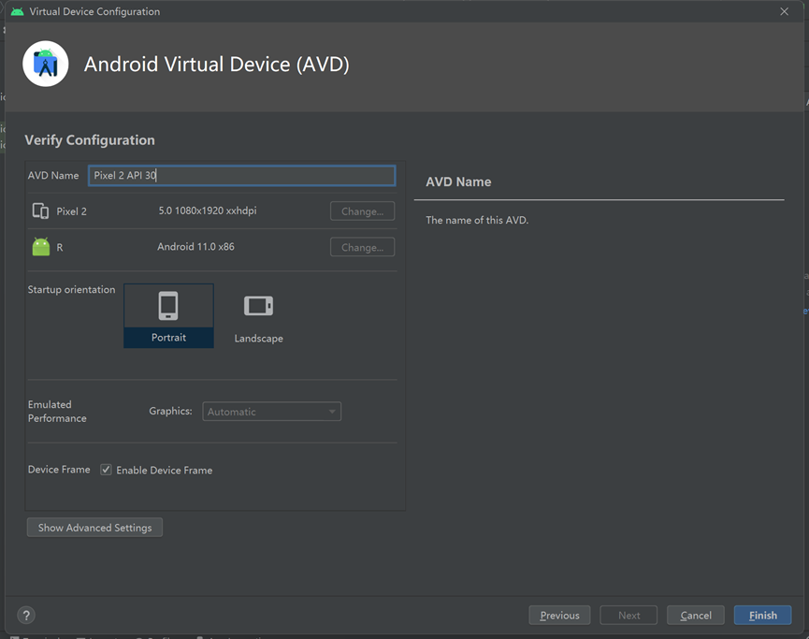Click the Android Virtual Device logo in header
Viewport: 809px width, 639px height.
pos(45,64)
